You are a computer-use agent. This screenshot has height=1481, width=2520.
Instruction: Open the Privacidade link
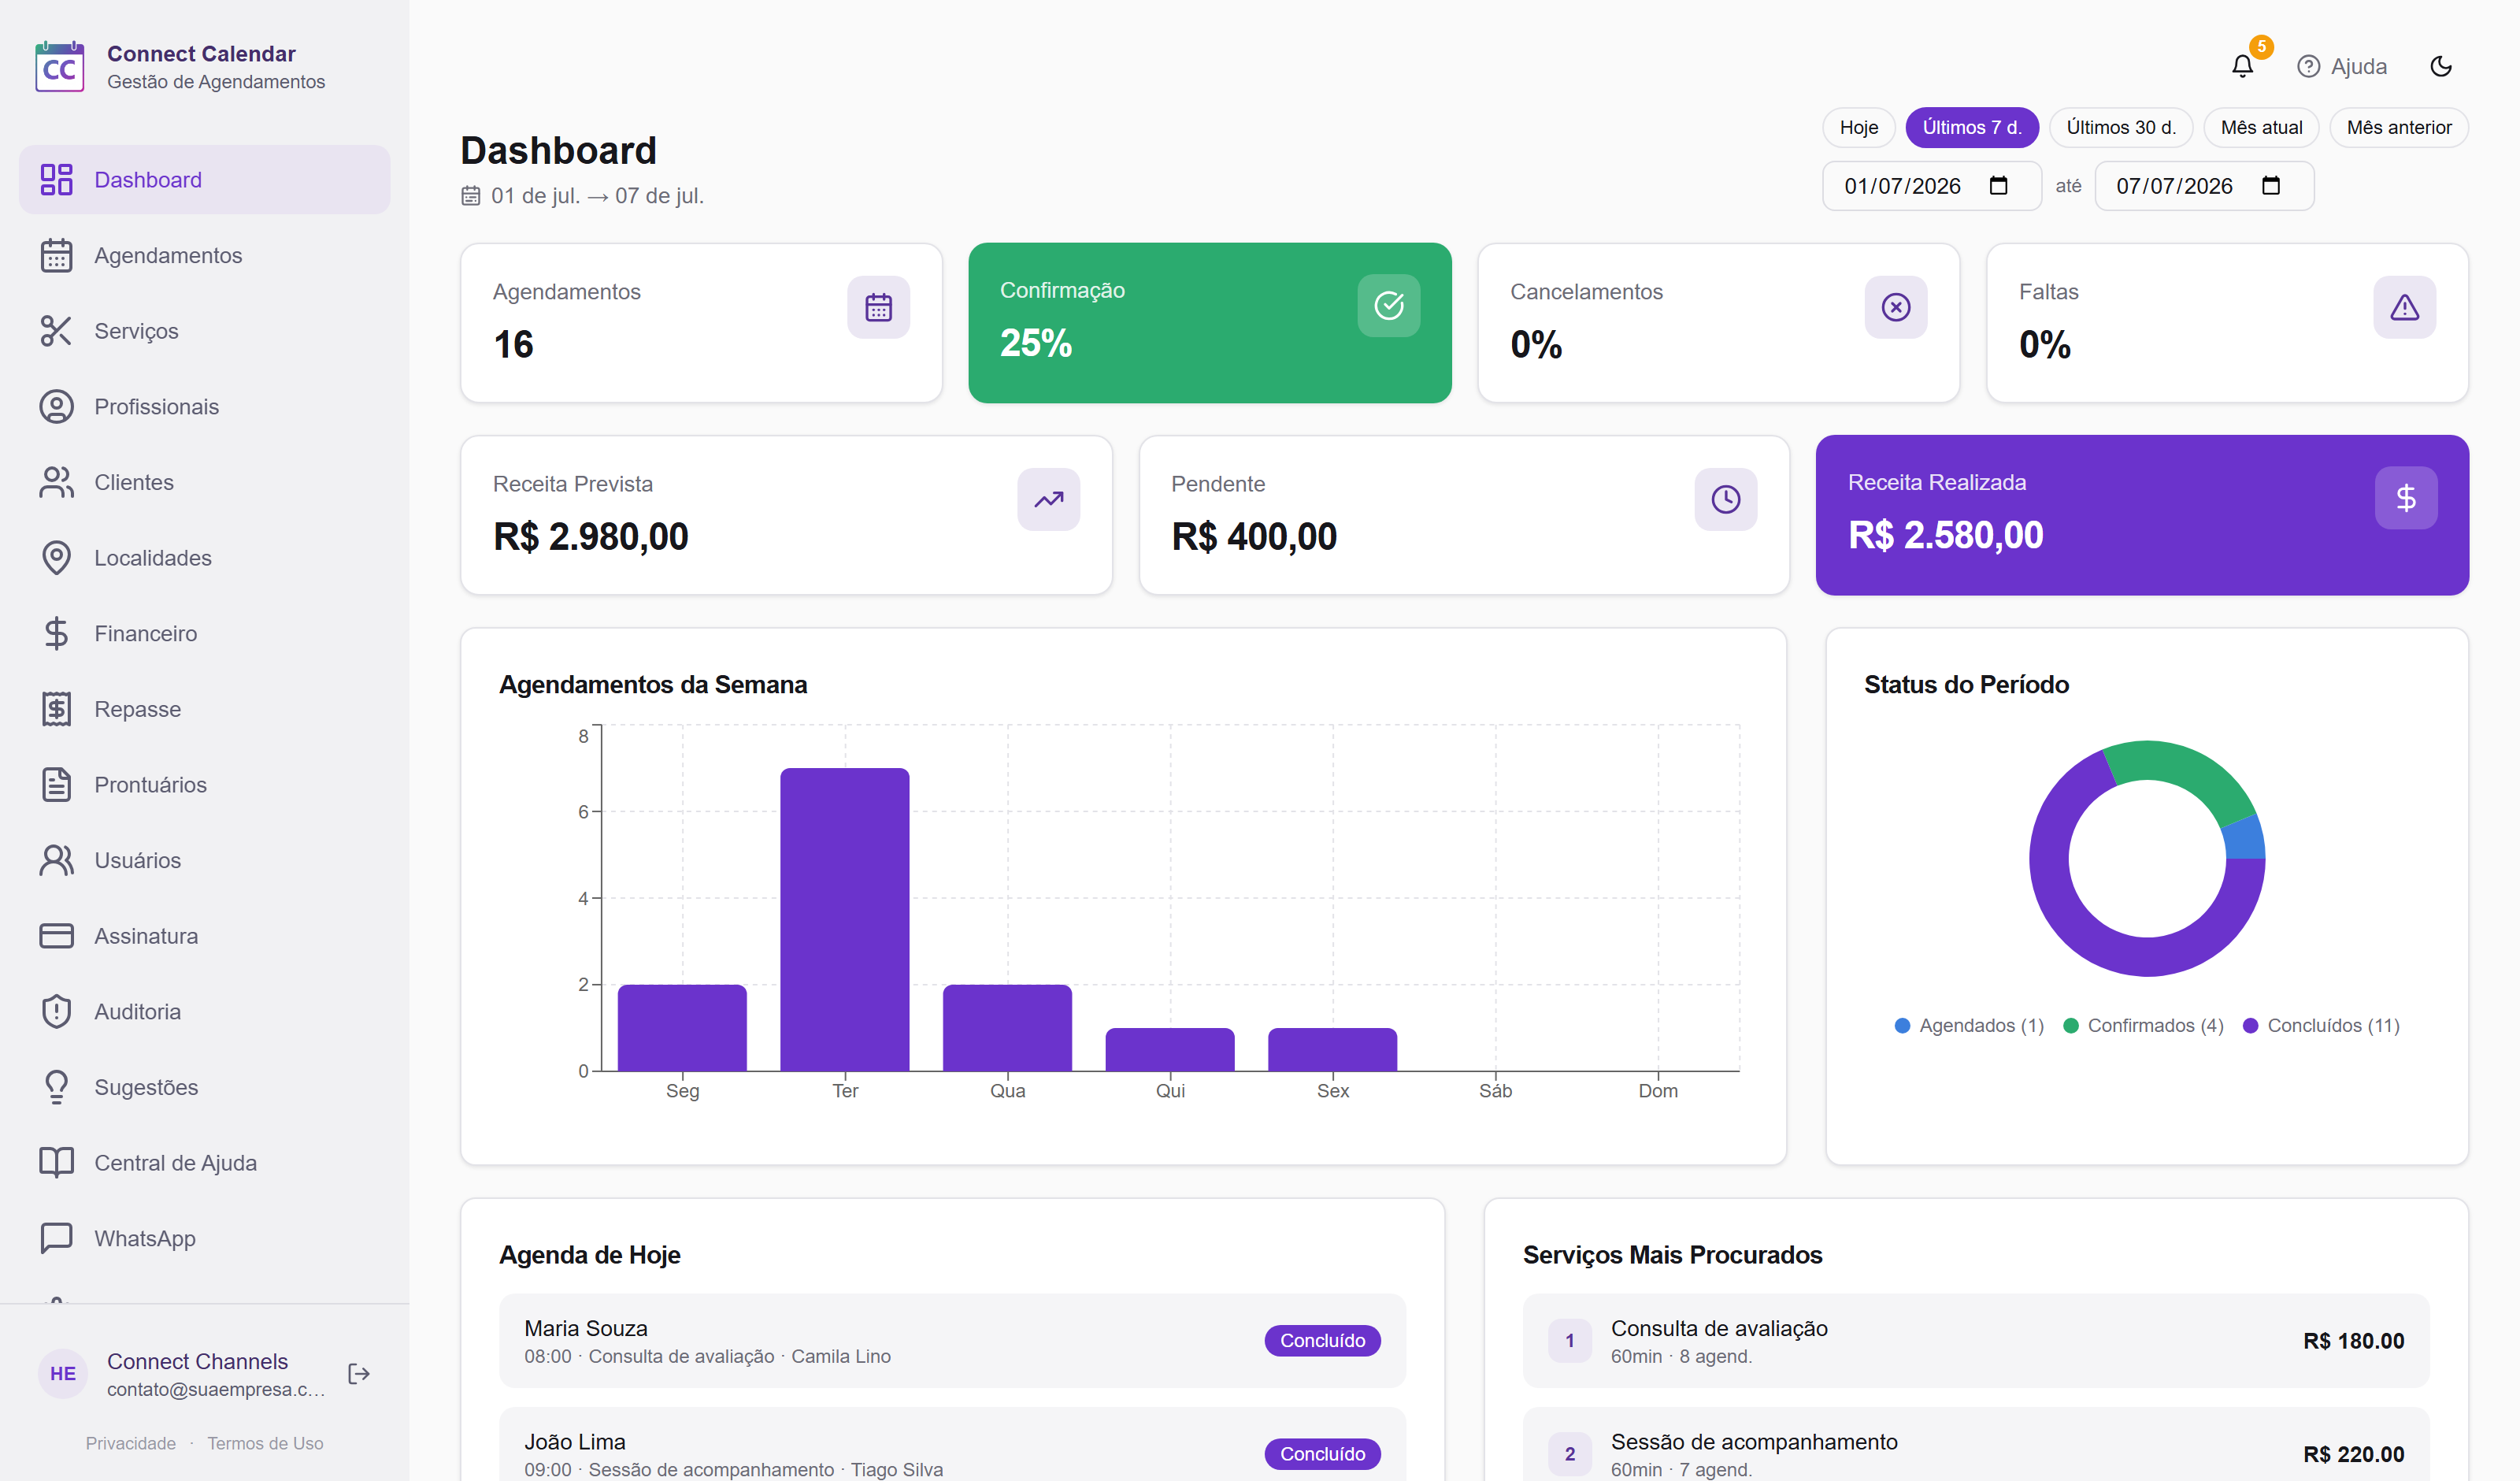(x=130, y=1443)
